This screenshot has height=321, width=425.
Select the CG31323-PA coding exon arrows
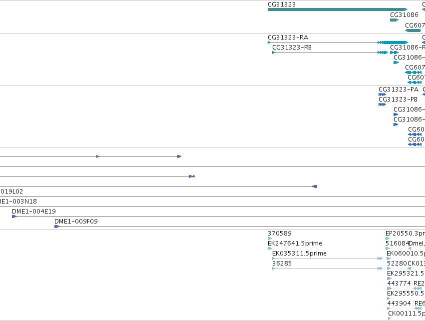[x=382, y=94]
